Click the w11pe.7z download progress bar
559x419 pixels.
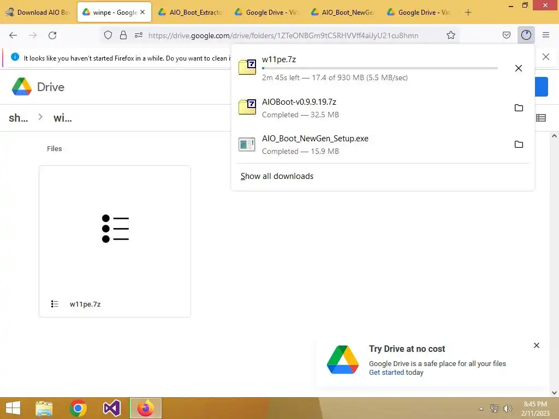(x=380, y=68)
